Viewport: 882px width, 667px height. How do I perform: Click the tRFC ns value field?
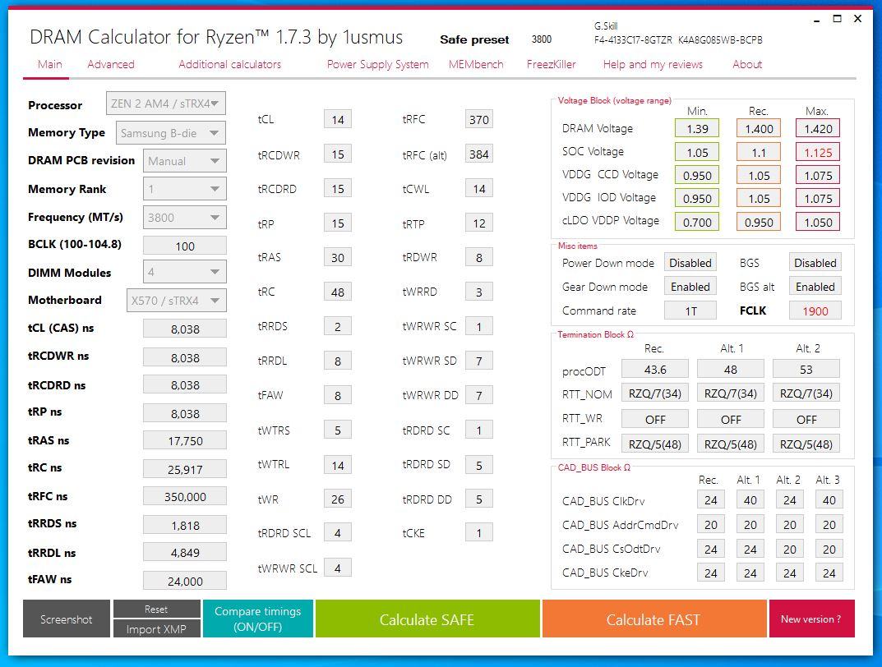pyautogui.click(x=184, y=496)
